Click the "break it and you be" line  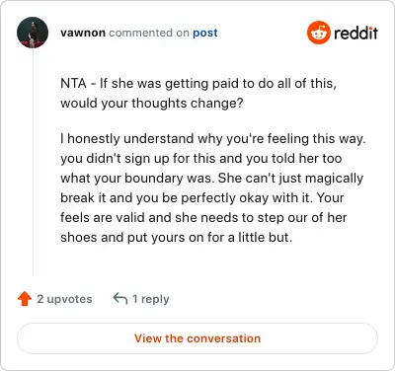202,198
